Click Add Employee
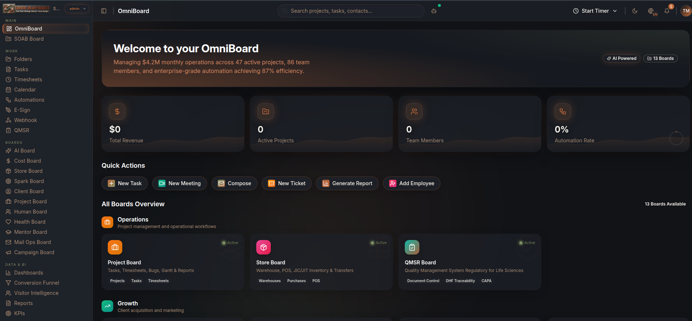Viewport: 692px width, 321px height. click(x=412, y=183)
